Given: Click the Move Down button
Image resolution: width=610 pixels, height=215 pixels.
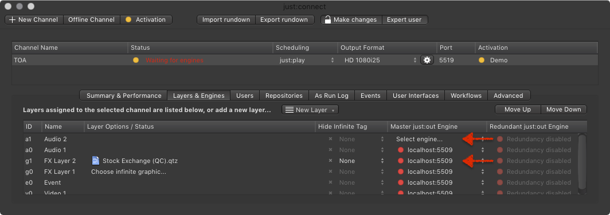Looking at the screenshot, I should click(564, 110).
